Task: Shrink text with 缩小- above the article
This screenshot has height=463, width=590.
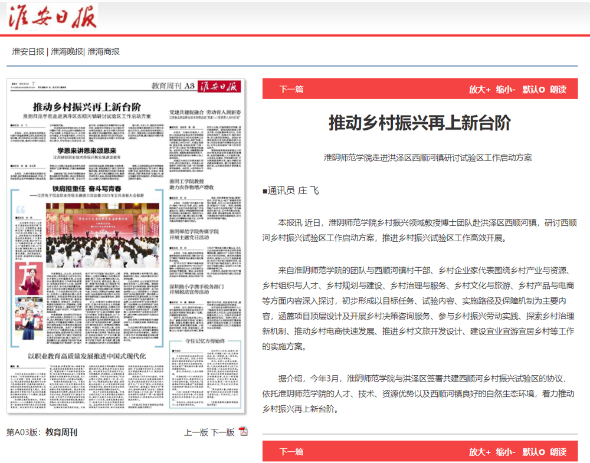Action: point(506,90)
